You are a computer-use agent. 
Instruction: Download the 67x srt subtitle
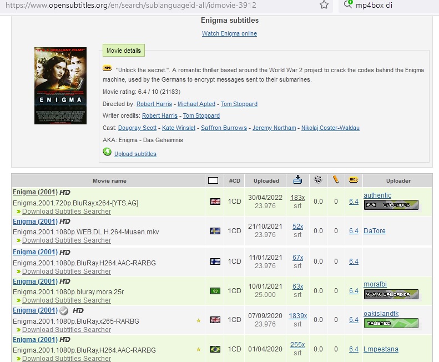[x=297, y=258]
